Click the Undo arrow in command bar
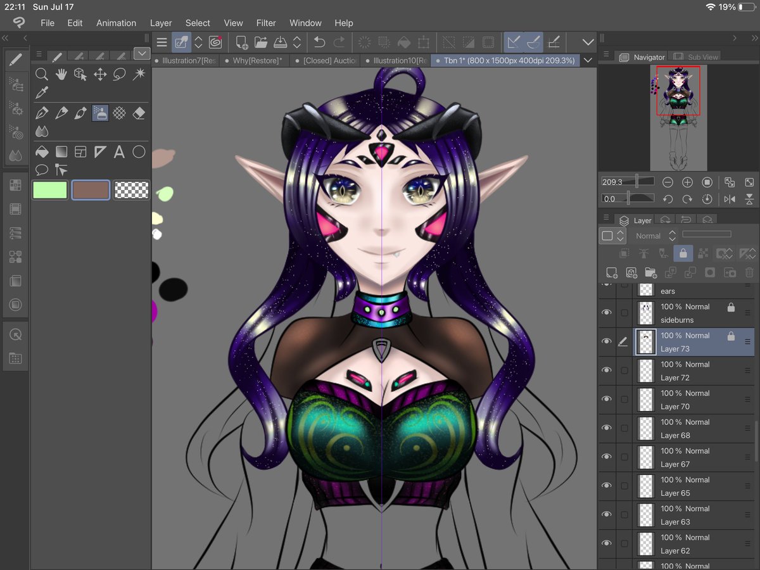 tap(320, 42)
